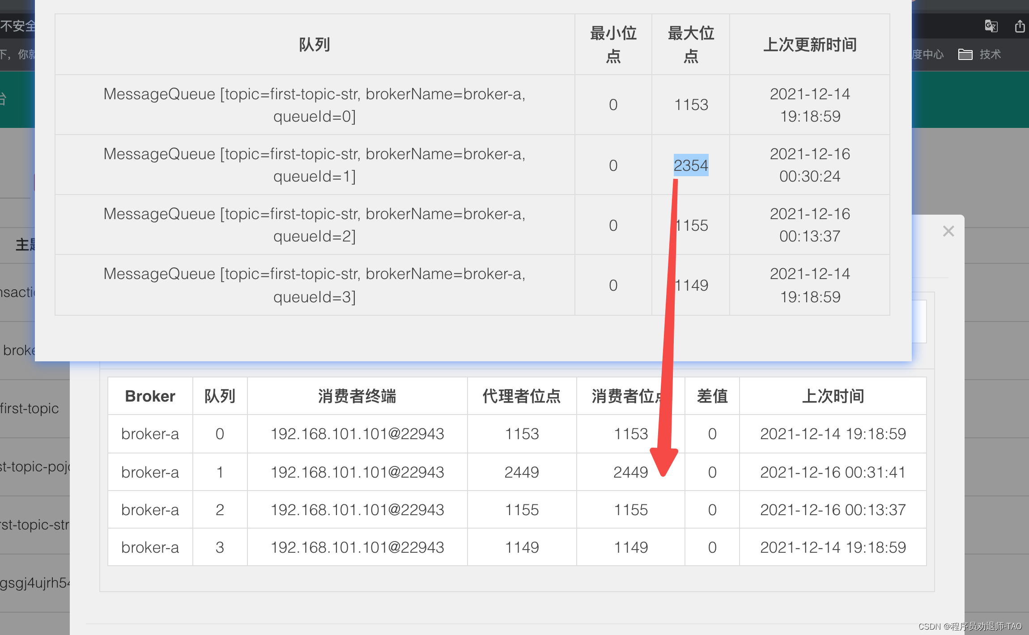Viewport: 1029px width, 635px height.
Task: Click the 差值 value for queue 1
Action: 712,472
